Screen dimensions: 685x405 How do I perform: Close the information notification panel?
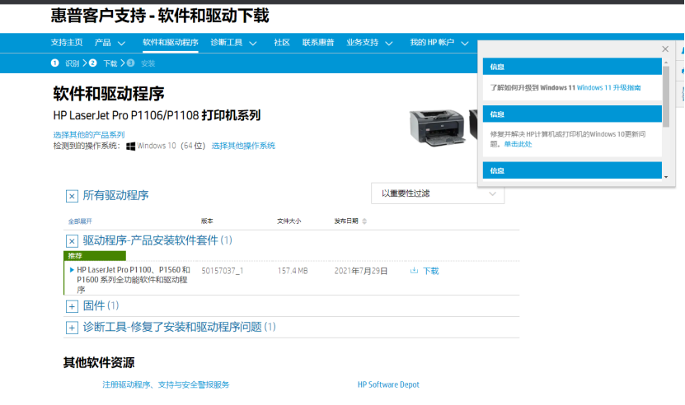[665, 49]
